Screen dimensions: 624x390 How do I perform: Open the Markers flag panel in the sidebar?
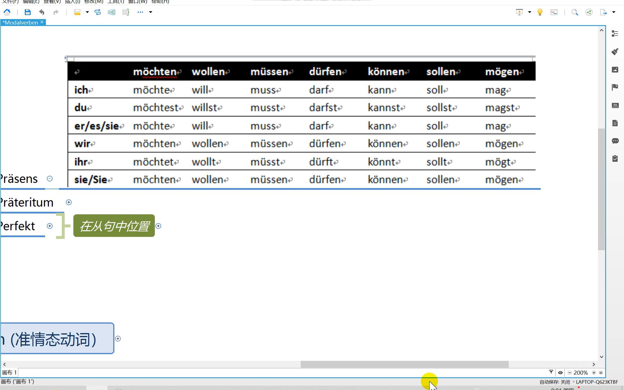point(615,87)
